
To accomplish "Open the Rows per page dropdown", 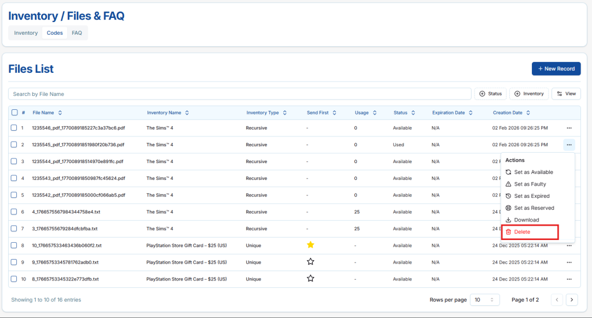I will (x=484, y=299).
